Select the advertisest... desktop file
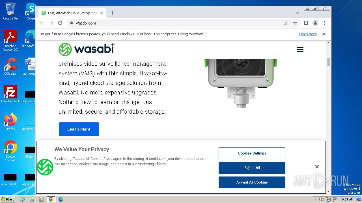Image resolution: width=362 pixels, height=203 pixels. 10,180
